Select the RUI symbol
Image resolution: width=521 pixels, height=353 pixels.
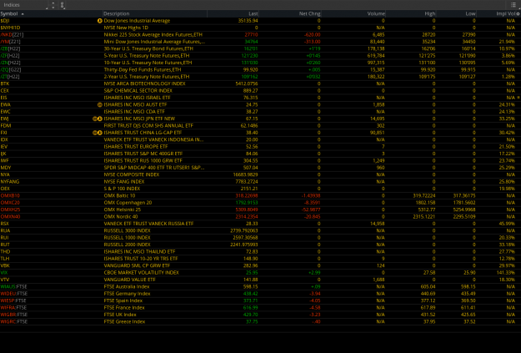pyautogui.click(x=5, y=238)
